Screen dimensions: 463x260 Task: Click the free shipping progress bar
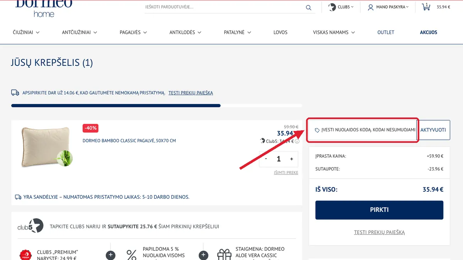pos(157,105)
